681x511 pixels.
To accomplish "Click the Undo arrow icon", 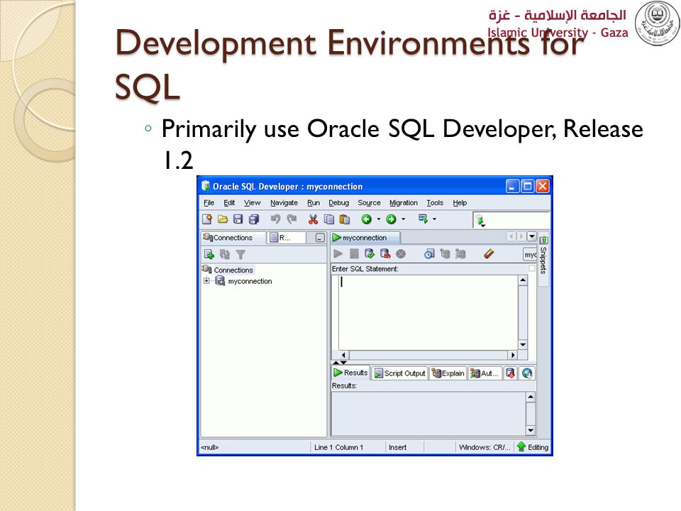I will [275, 219].
